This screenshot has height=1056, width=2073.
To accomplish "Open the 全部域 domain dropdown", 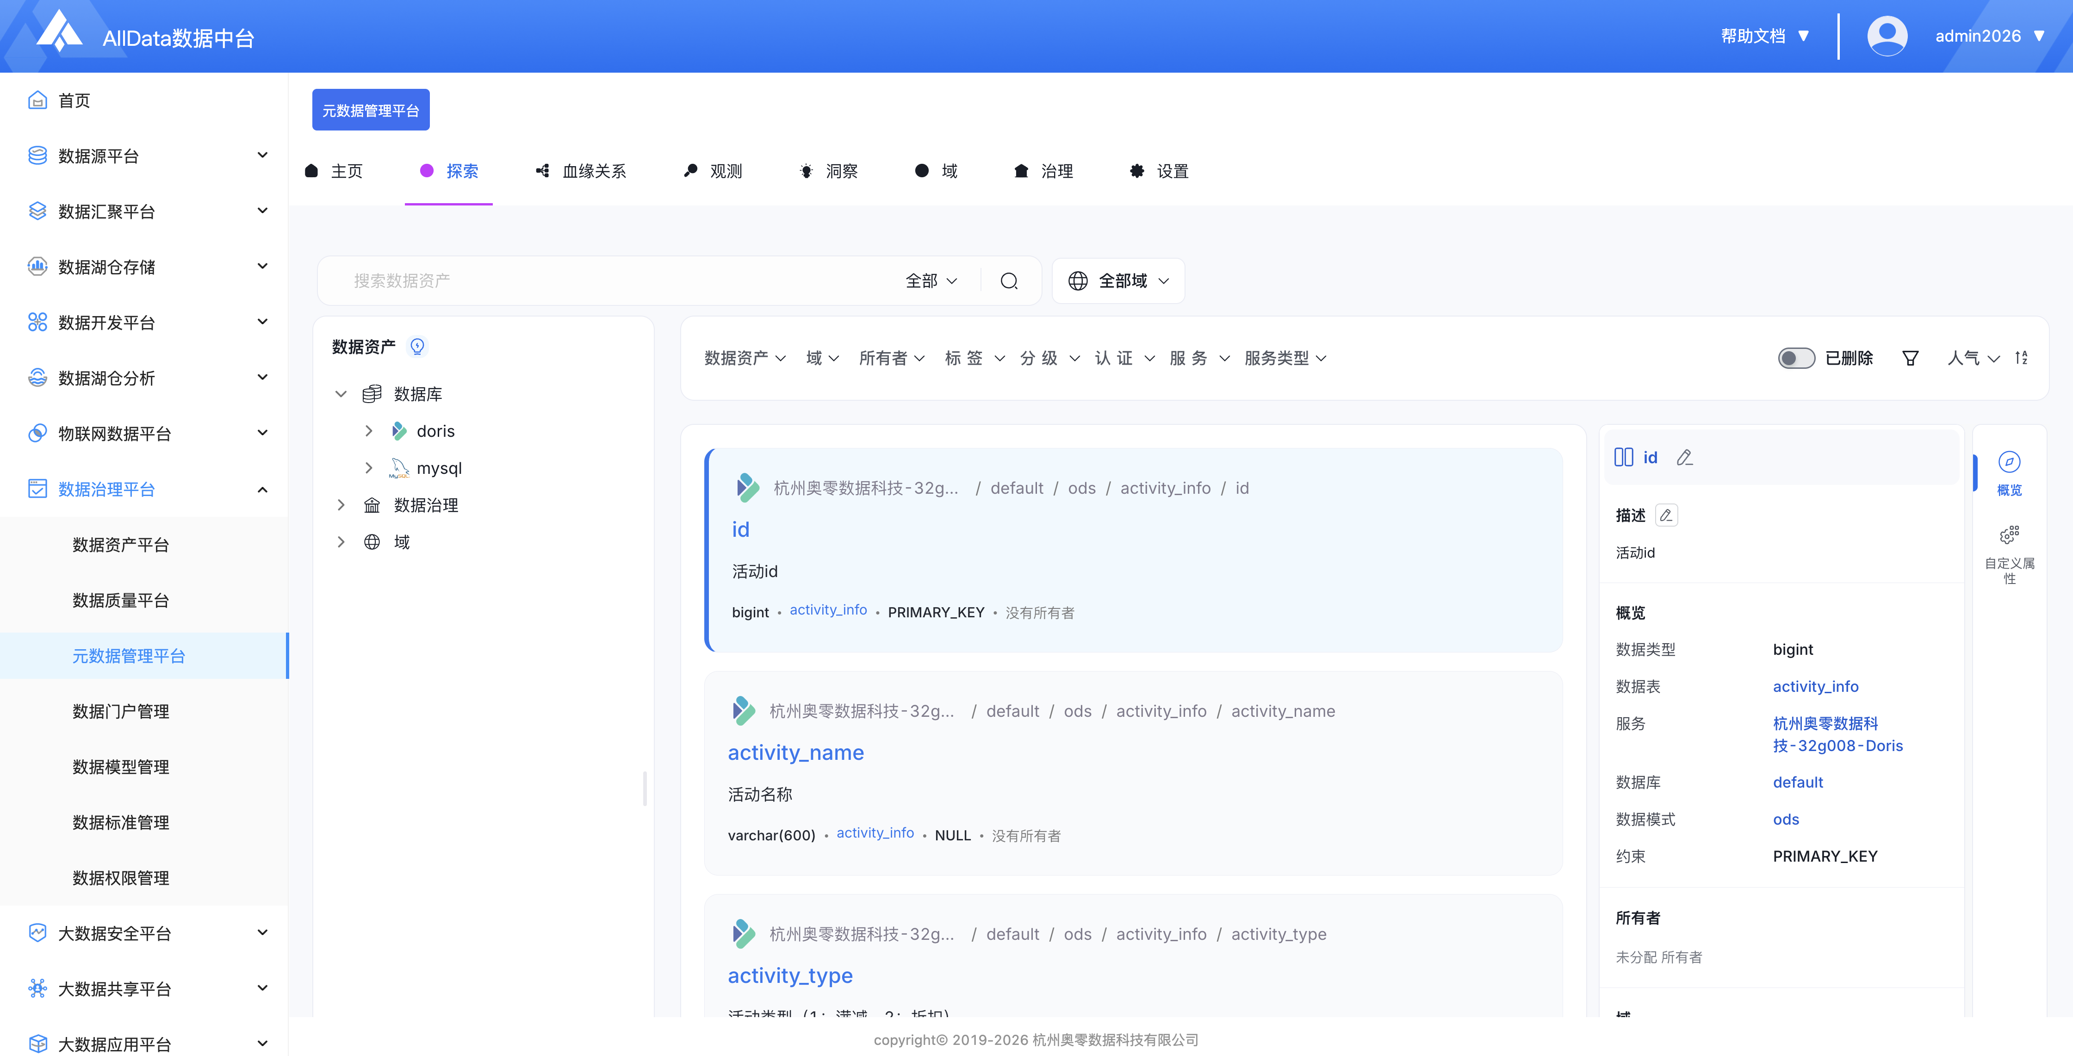I will coord(1118,281).
